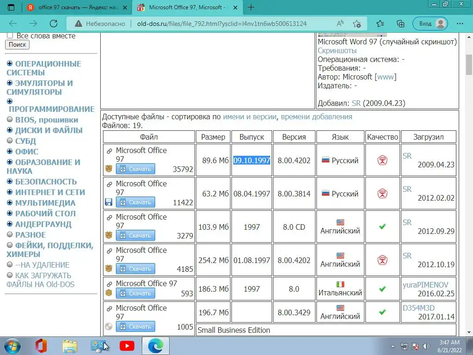This screenshot has width=473, height=355.
Task: Click quality badge in the 63.2 Мб row
Action: click(382, 194)
